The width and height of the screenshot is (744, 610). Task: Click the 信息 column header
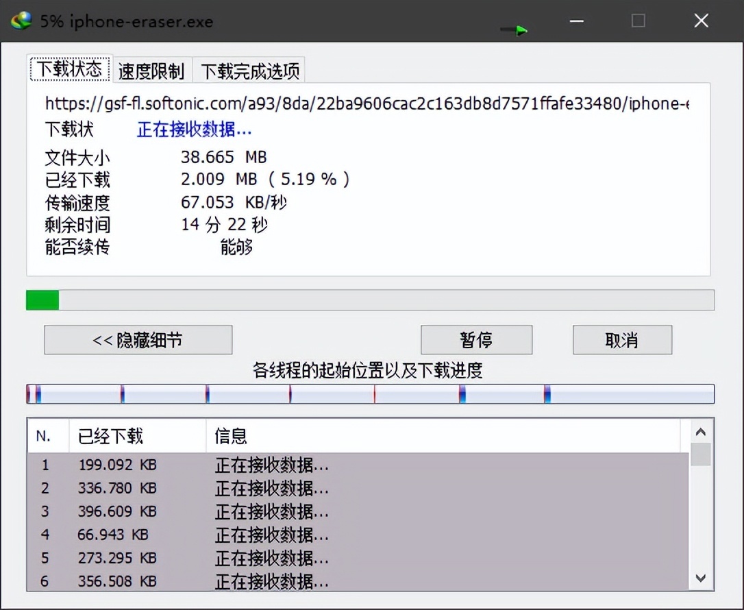point(443,436)
